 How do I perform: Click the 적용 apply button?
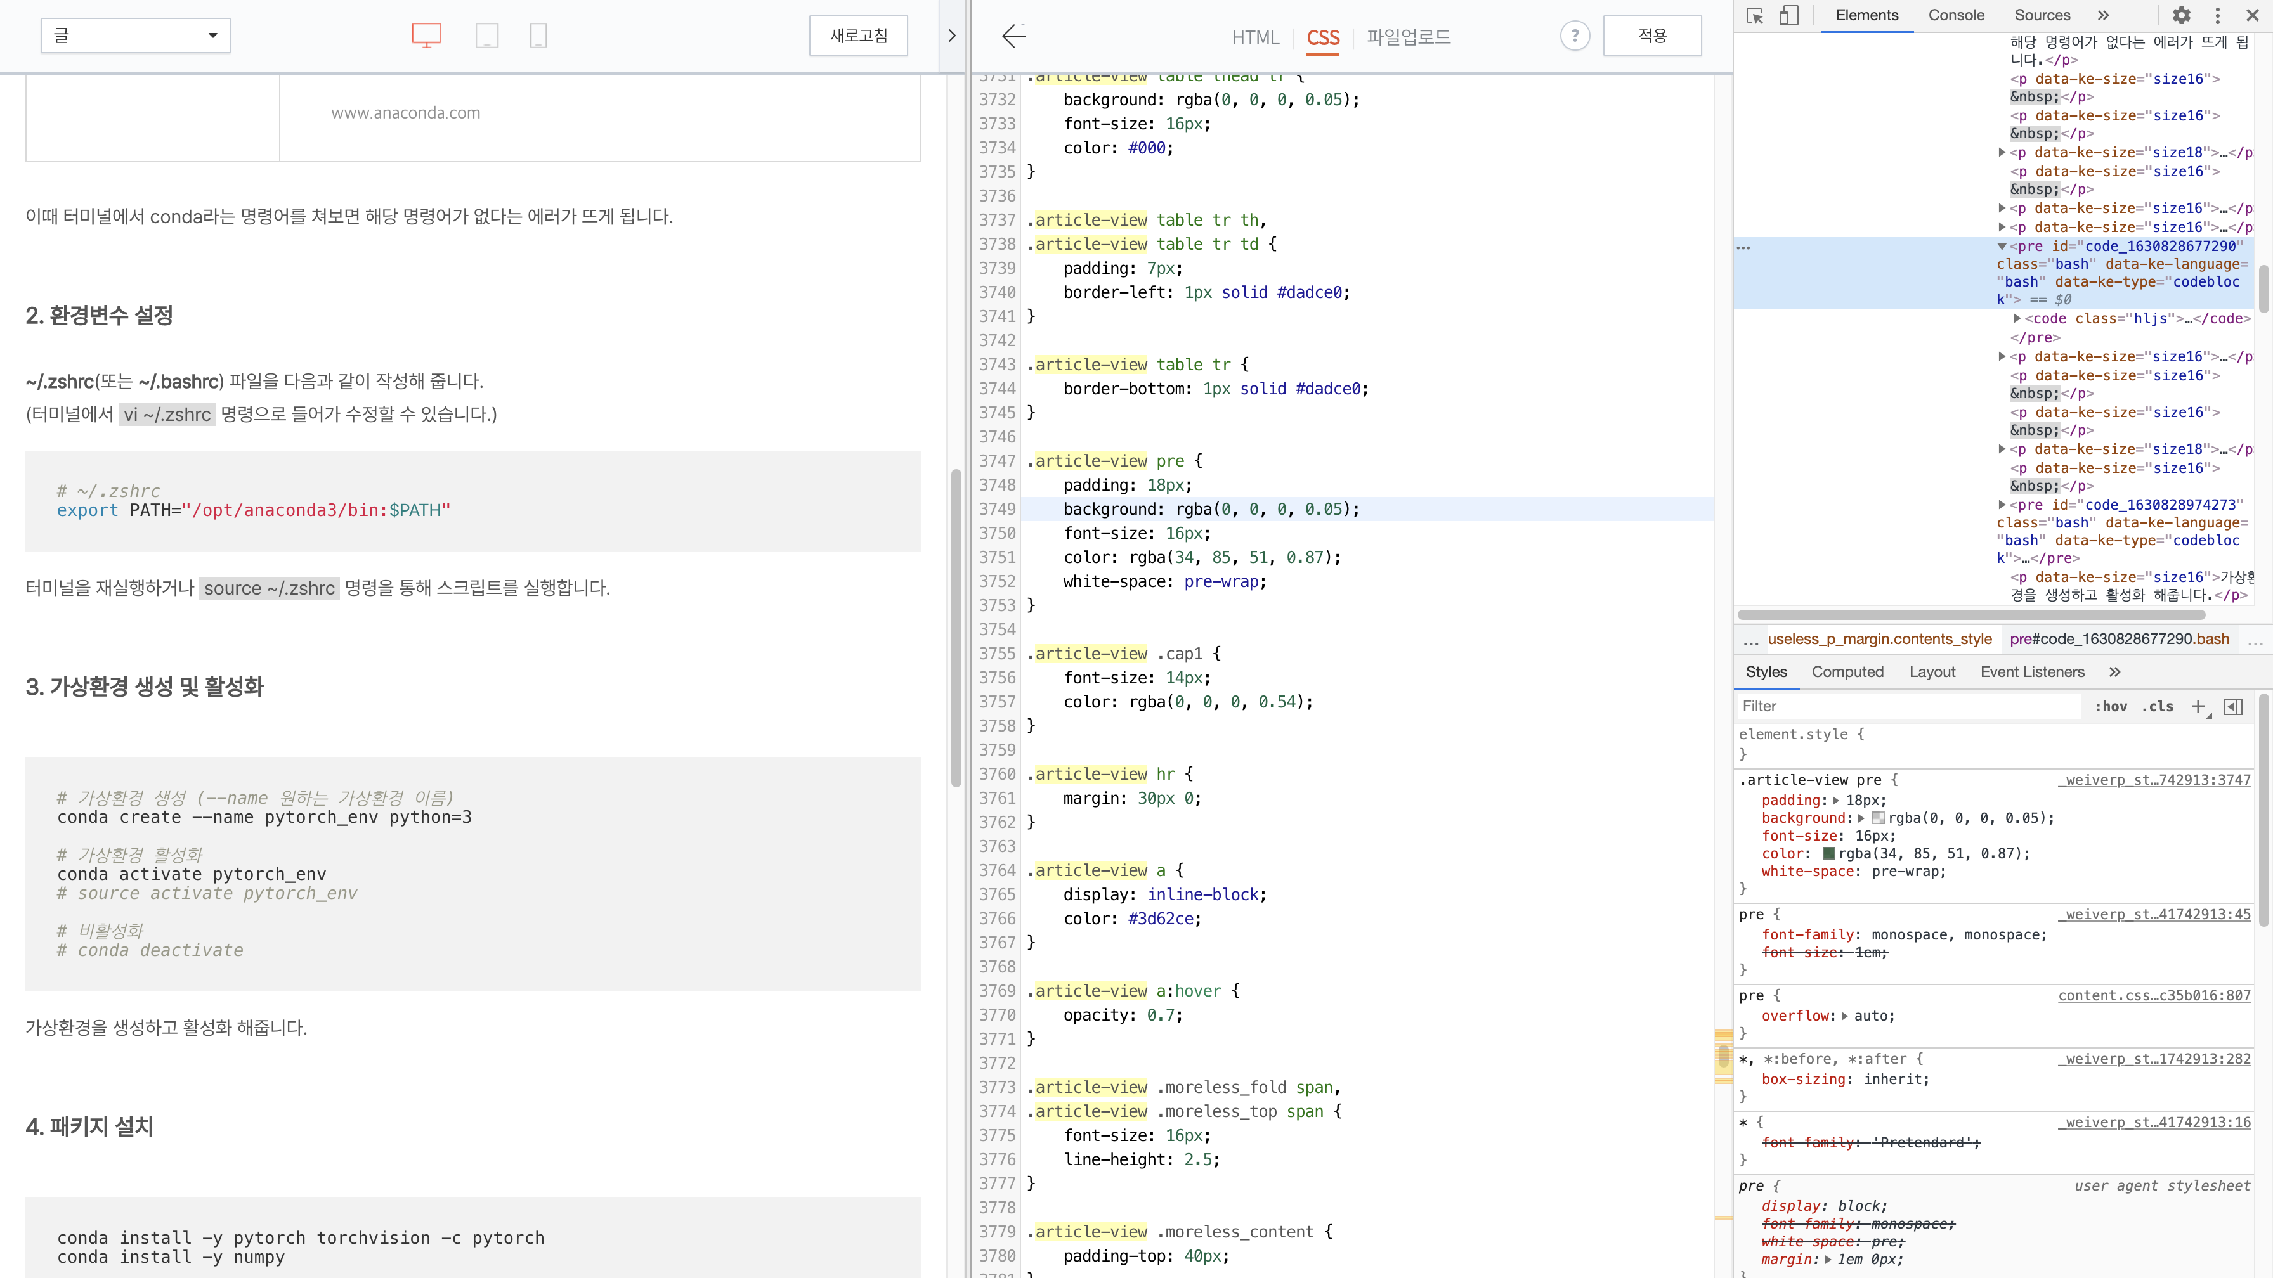point(1652,35)
